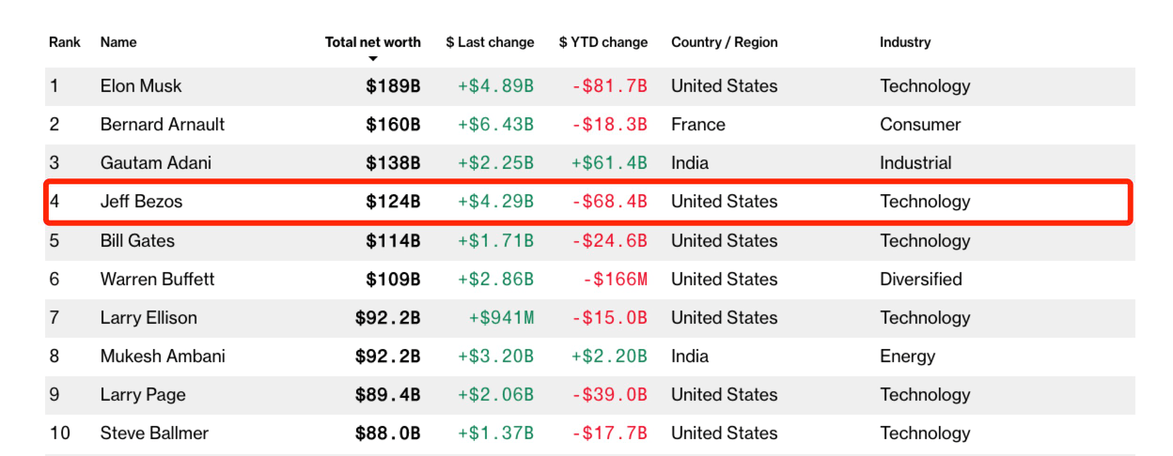The image size is (1173, 456).
Task: Open Warren Buffett's name link
Action: [158, 280]
